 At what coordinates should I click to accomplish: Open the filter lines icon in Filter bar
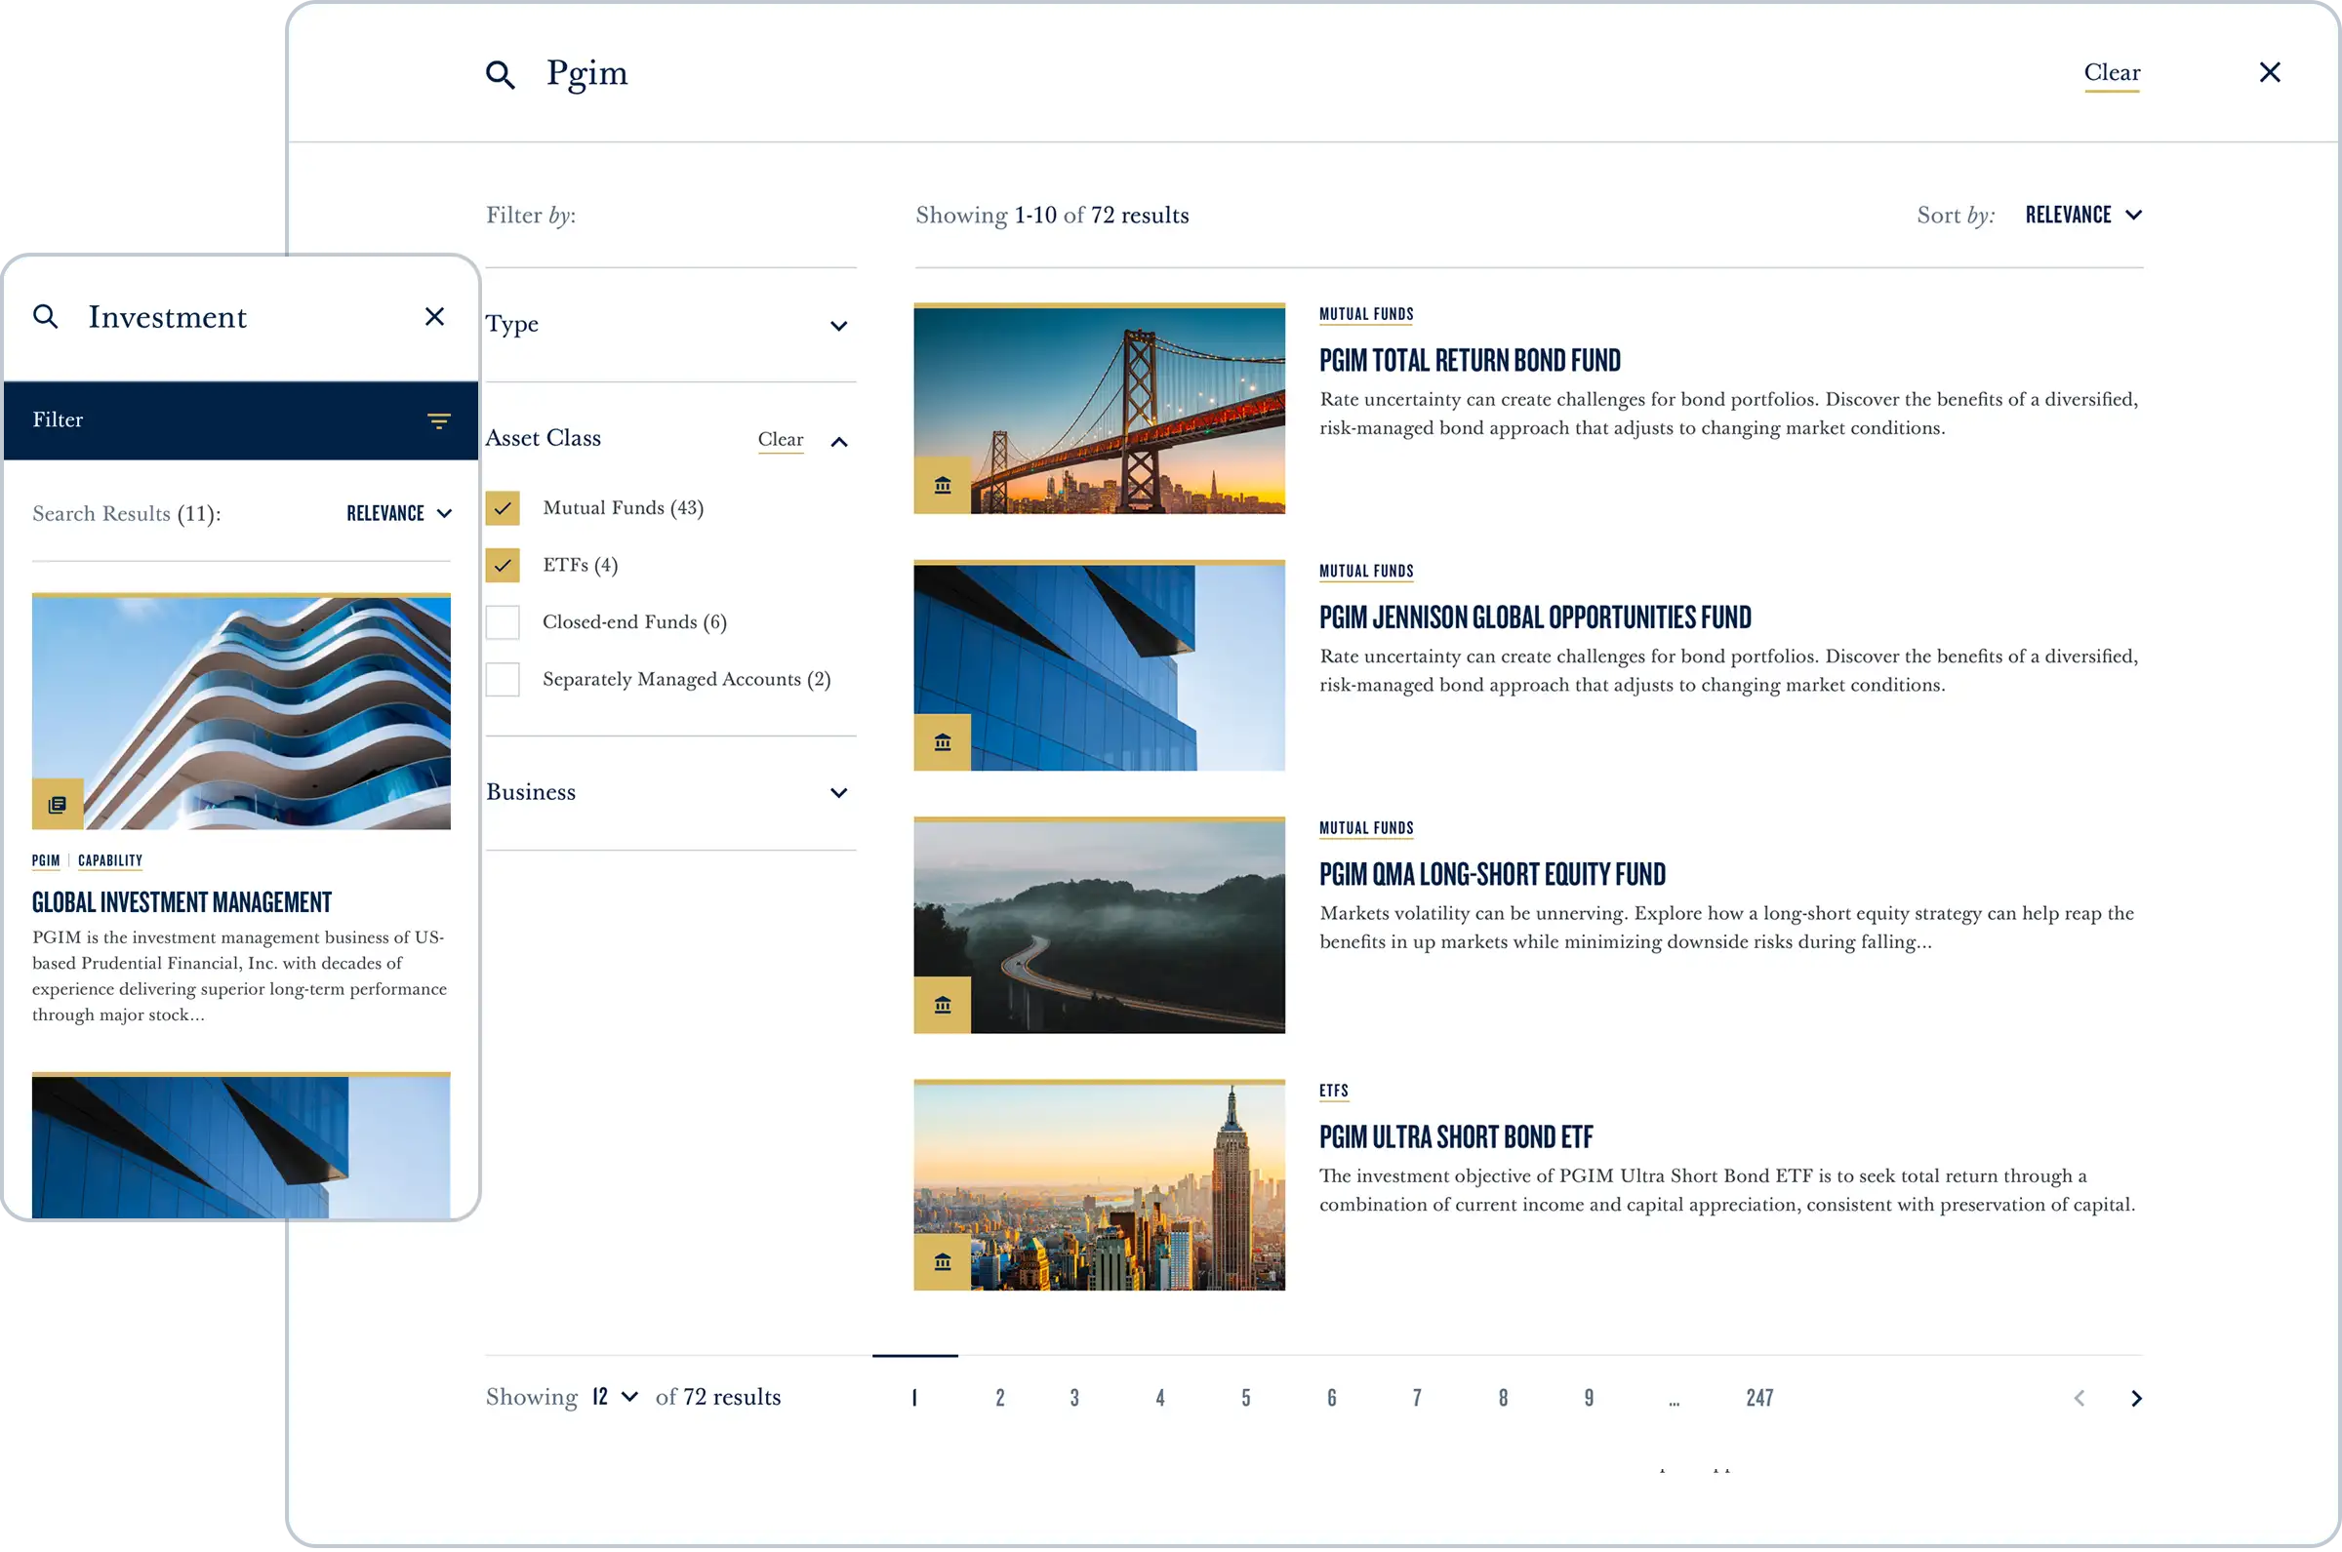[x=438, y=420]
